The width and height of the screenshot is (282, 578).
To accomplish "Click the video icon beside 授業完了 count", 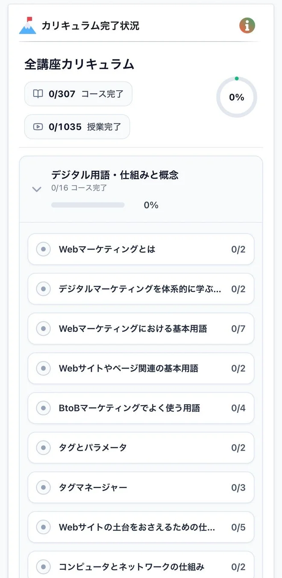I will 38,126.
